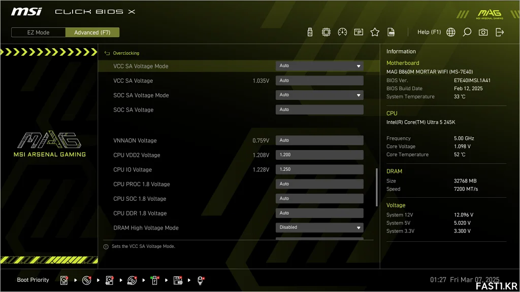Click the VCC SA Voltage input field
The height and width of the screenshot is (292, 520).
coord(319,81)
